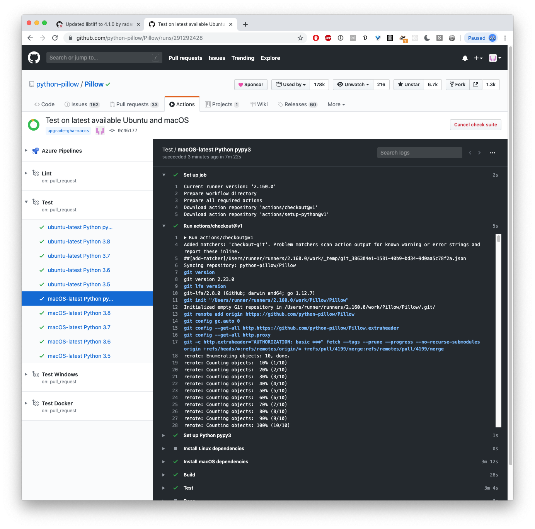Screen dimensions: 535x529
Task: Go to previous log search result arrow
Action: coord(470,153)
